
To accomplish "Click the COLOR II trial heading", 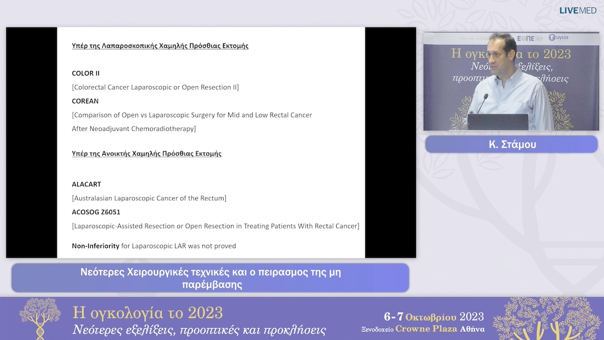I will click(86, 73).
